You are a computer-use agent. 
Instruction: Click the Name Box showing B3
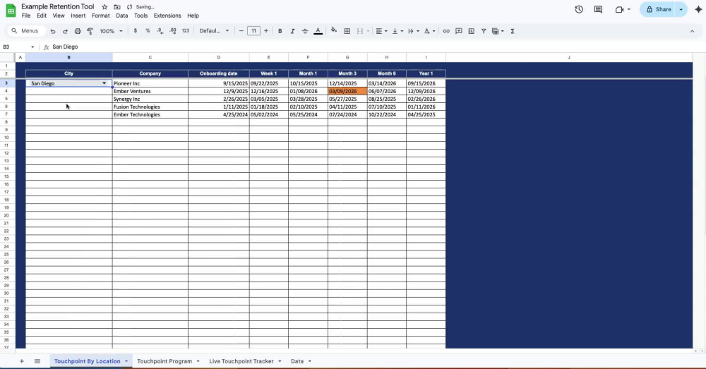tap(18, 47)
